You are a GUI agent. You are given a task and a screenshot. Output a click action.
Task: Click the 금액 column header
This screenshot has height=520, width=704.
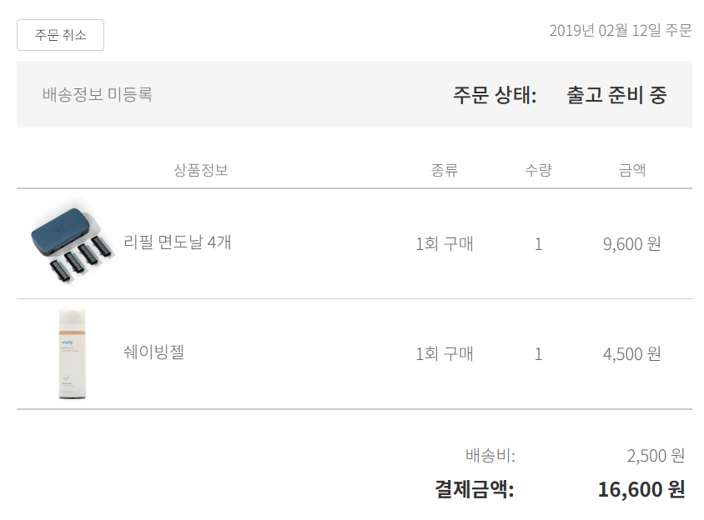click(632, 170)
